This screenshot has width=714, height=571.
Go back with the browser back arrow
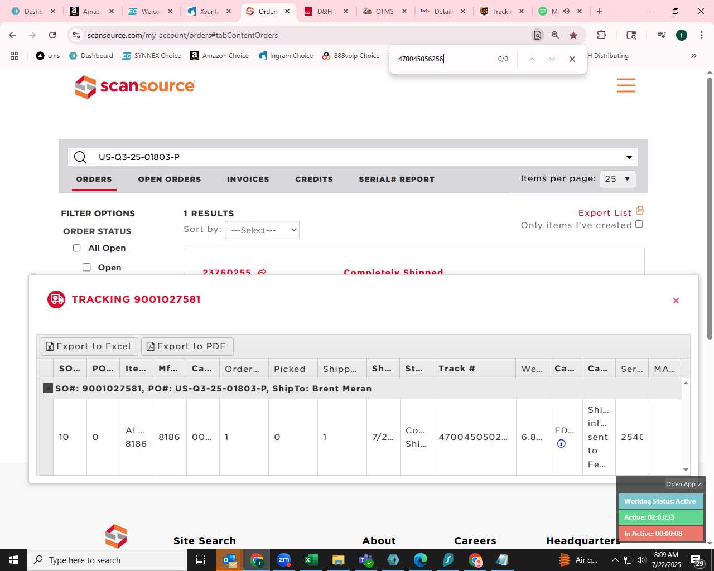click(x=12, y=35)
